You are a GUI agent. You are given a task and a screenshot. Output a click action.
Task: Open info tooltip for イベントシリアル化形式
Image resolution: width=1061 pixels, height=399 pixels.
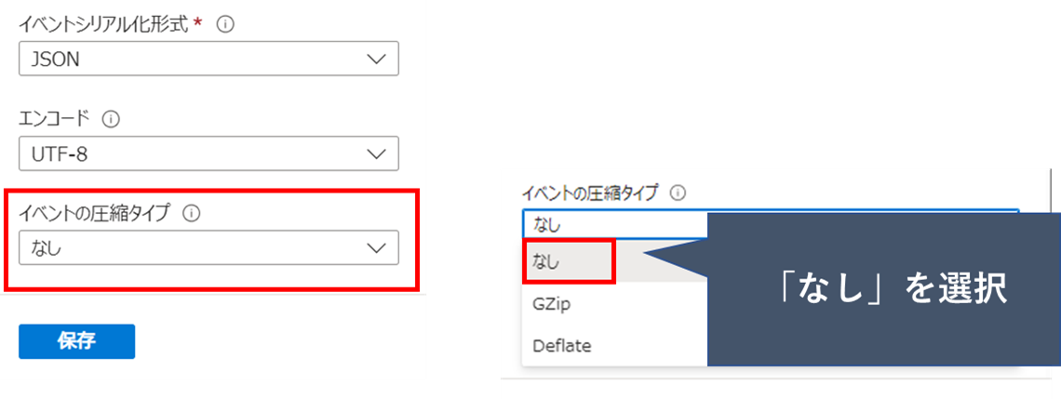[x=225, y=24]
